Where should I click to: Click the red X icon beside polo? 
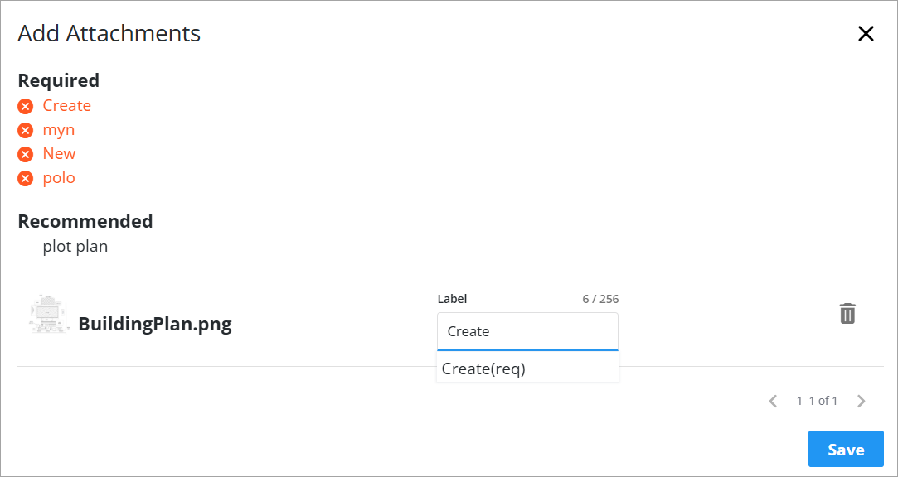pyautogui.click(x=26, y=178)
